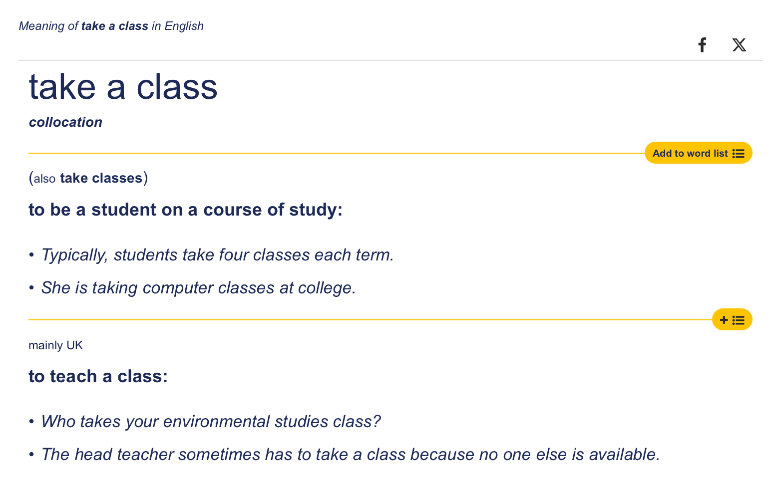The width and height of the screenshot is (769, 483).
Task: Click bold 'take a class' in the top header line
Action: click(x=115, y=26)
